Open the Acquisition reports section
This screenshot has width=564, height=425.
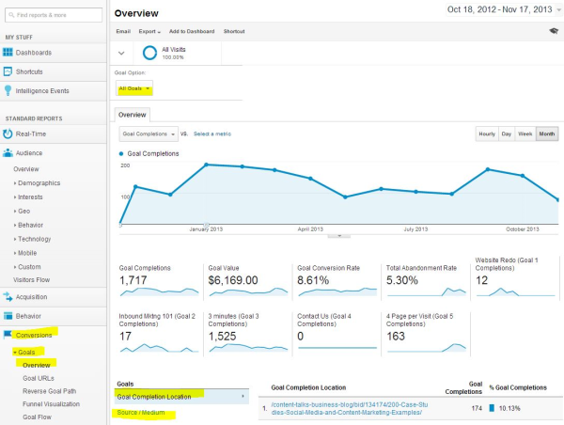tap(54, 297)
